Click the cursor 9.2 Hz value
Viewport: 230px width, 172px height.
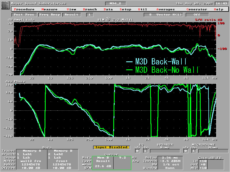pyautogui.click(x=122, y=158)
